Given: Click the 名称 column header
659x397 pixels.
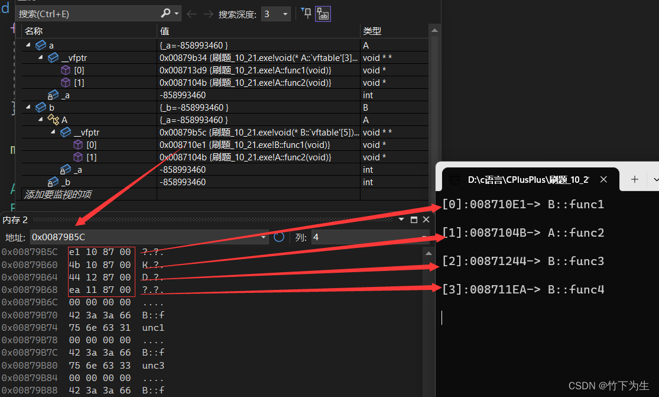Looking at the screenshot, I should pos(34,31).
